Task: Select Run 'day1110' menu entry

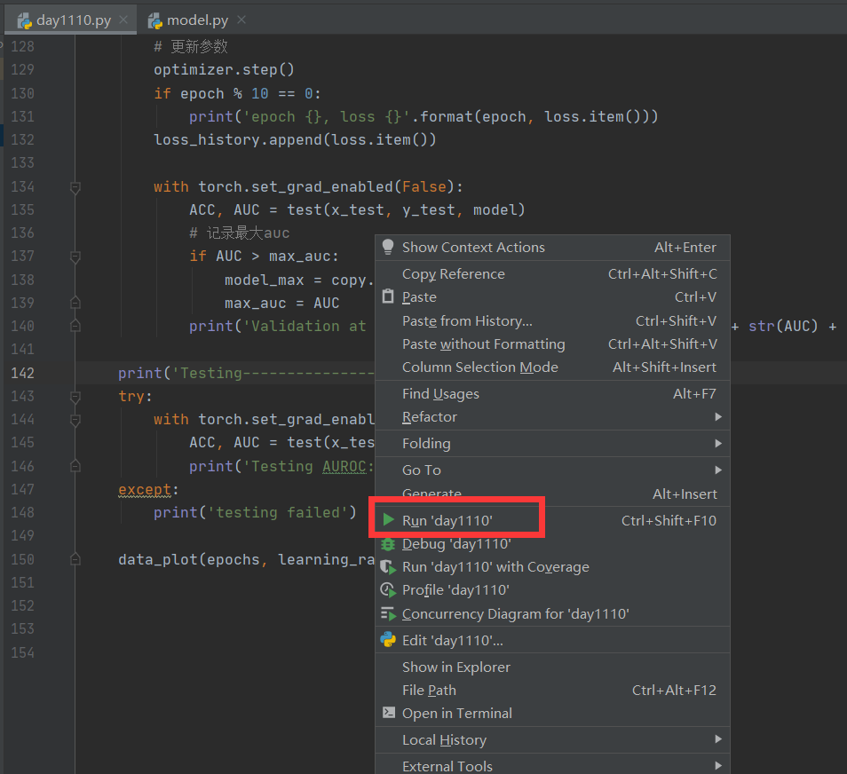Action: coord(552,521)
